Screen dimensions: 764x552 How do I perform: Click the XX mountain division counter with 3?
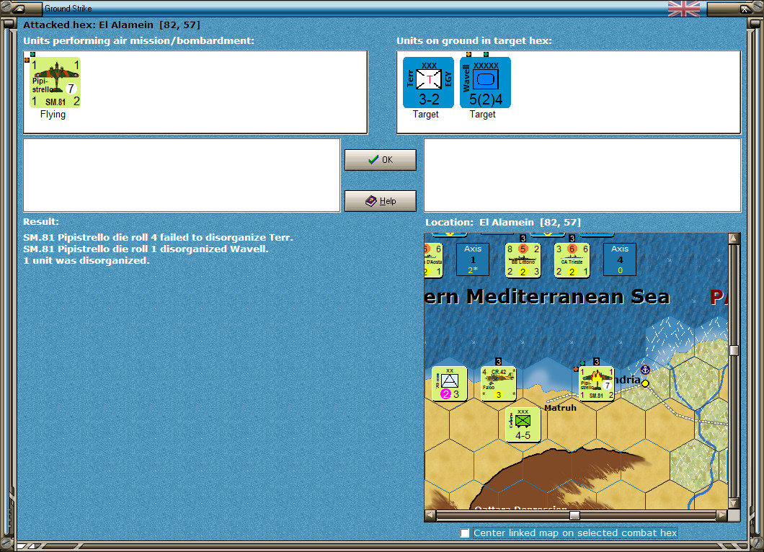click(449, 383)
